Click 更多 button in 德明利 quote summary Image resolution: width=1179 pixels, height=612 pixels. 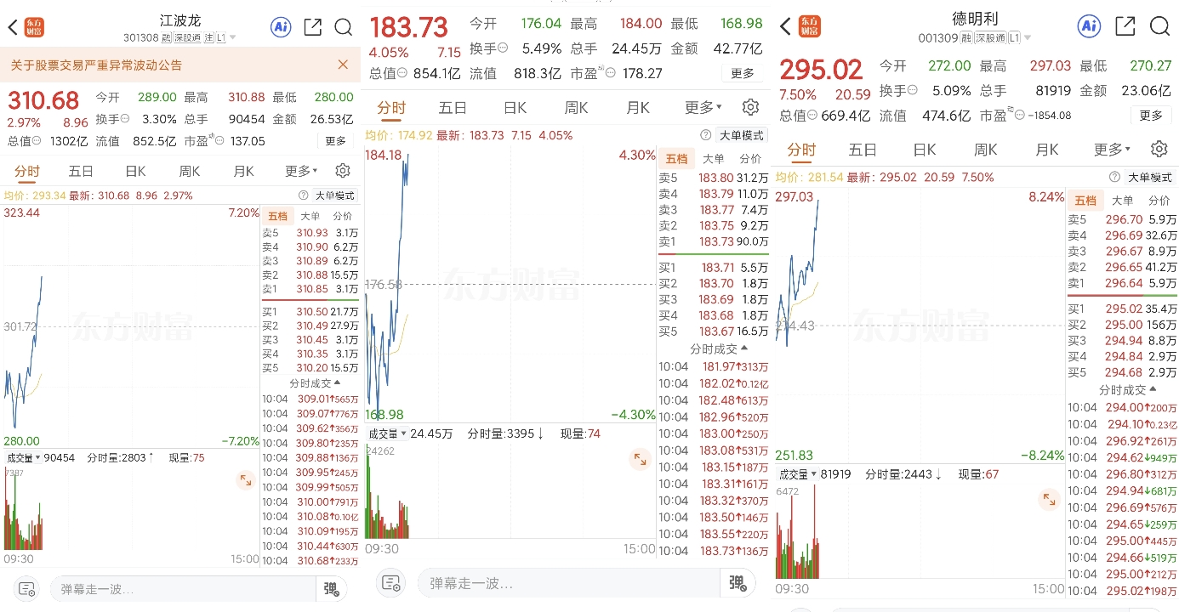(x=1151, y=116)
